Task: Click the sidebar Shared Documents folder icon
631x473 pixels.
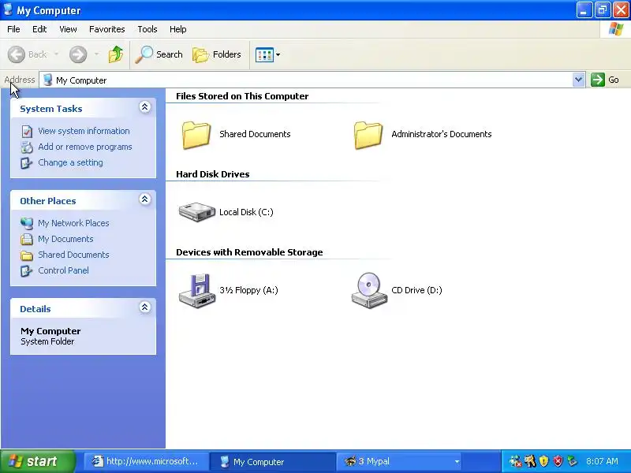Action: [27, 255]
